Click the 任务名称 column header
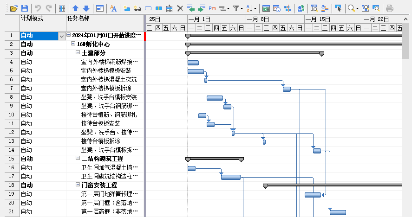The height and width of the screenshot is (217, 412). (105, 23)
